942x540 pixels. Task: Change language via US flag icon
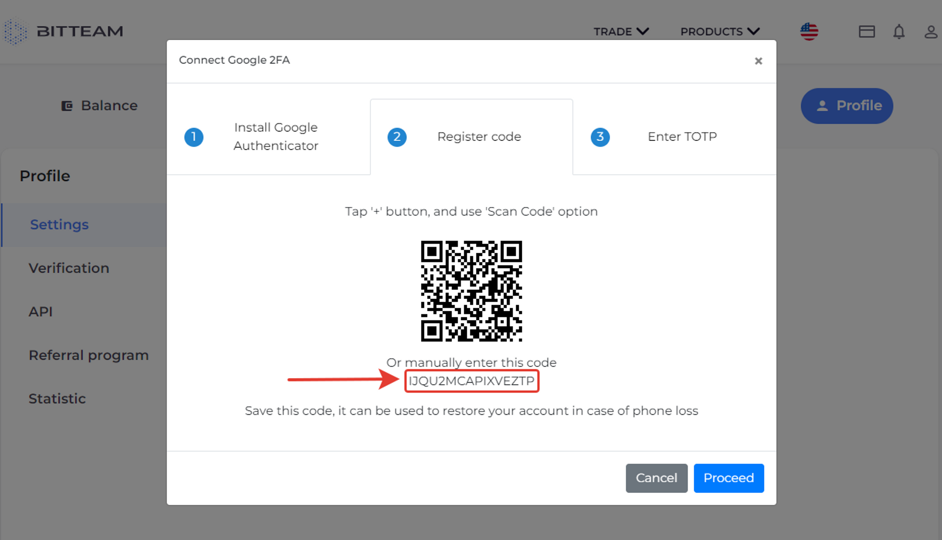pyautogui.click(x=809, y=32)
